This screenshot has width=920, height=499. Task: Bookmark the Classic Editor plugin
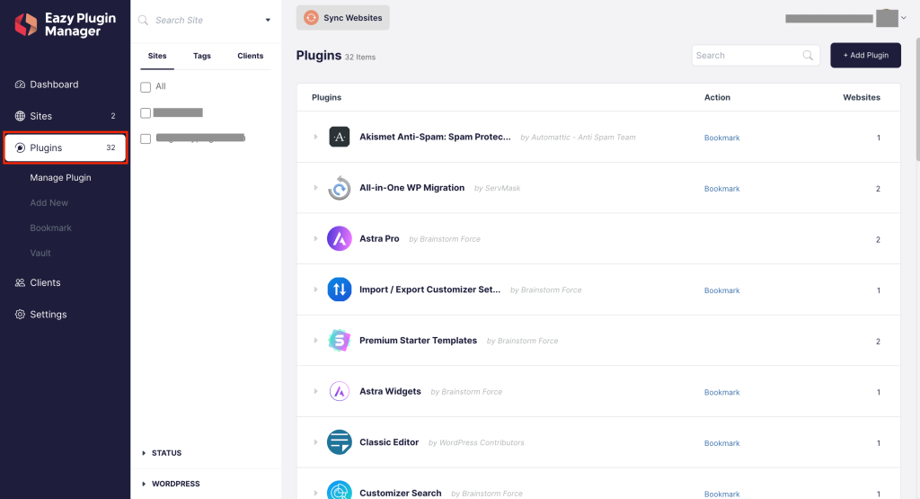click(721, 443)
